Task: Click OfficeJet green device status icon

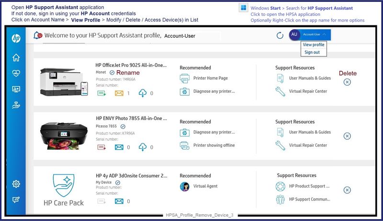Action: point(101,93)
